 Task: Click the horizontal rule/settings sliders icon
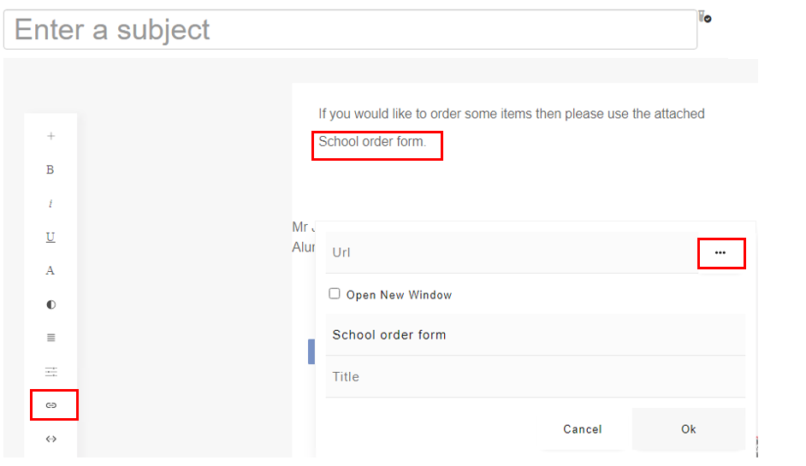click(50, 371)
